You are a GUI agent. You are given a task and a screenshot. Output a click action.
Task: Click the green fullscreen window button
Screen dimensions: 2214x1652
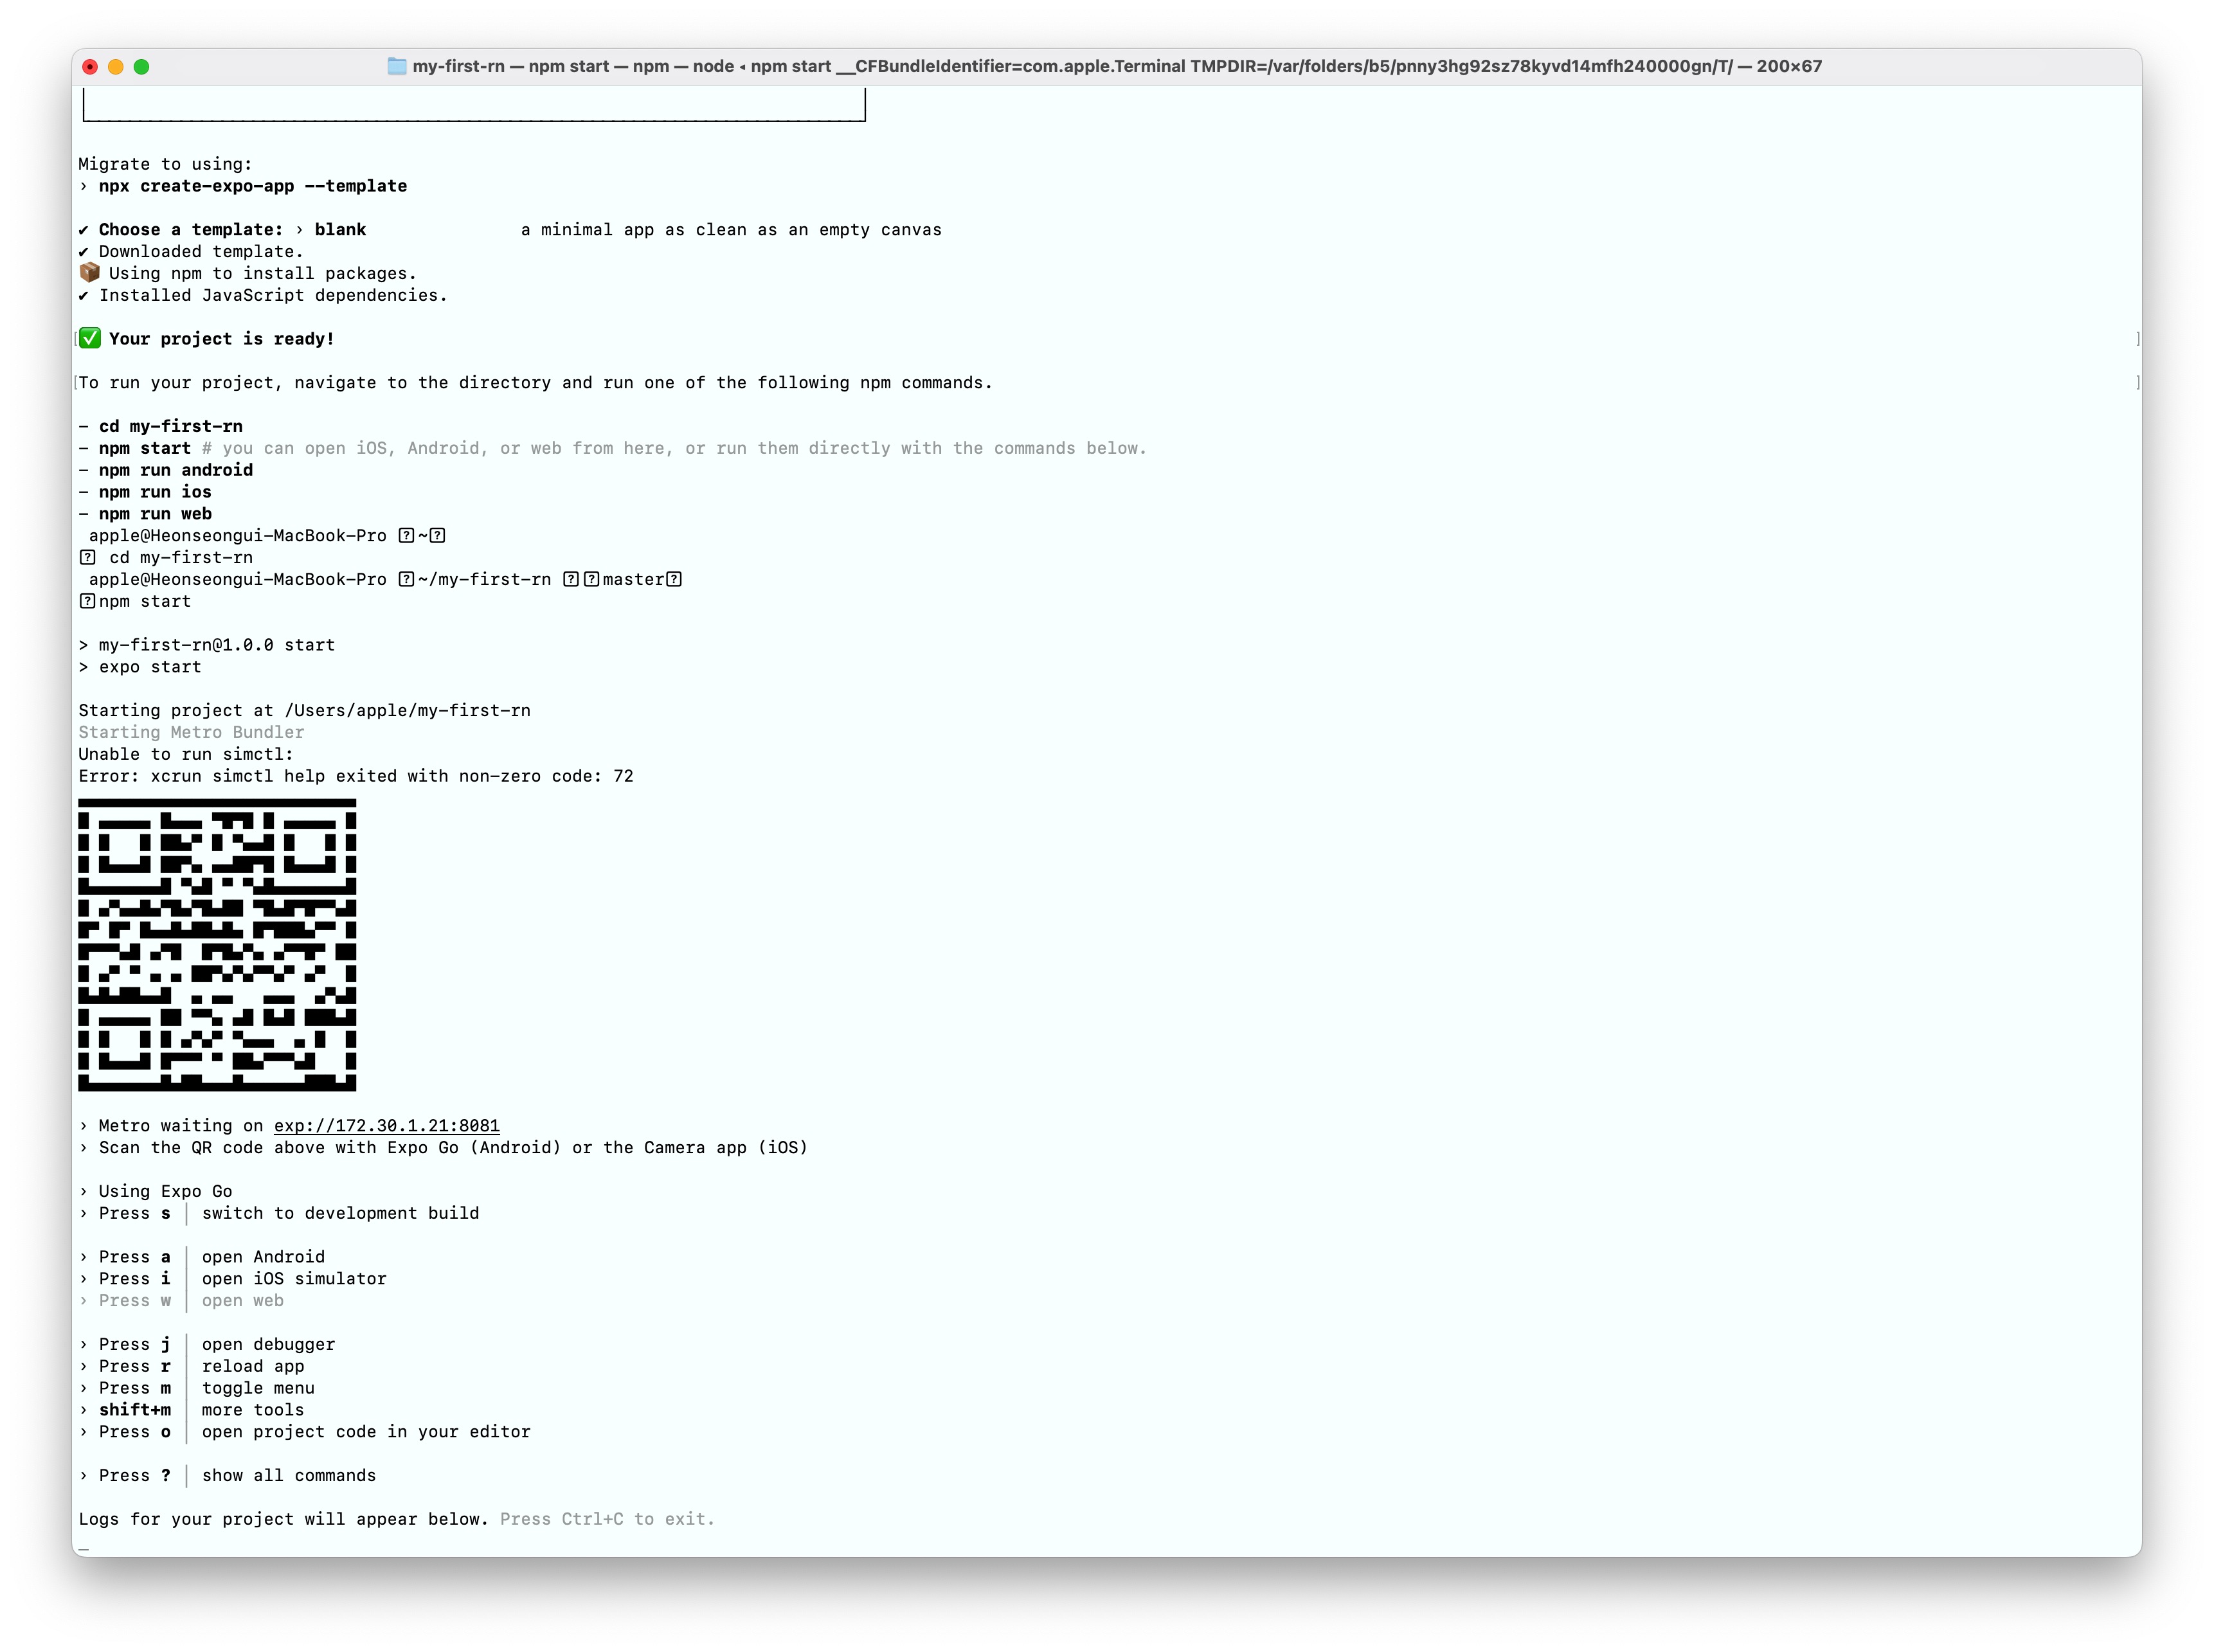tap(142, 67)
